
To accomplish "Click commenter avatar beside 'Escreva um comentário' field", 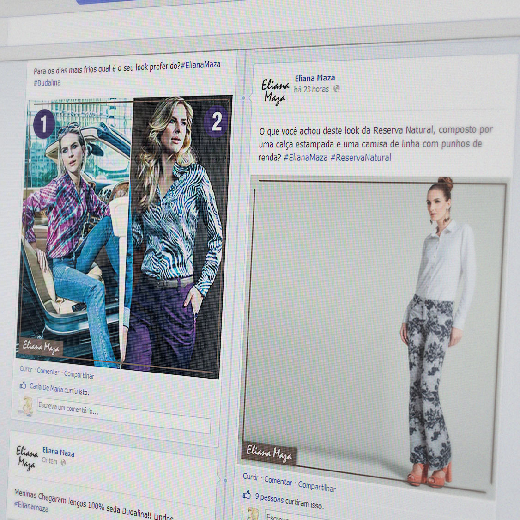I will 26,405.
